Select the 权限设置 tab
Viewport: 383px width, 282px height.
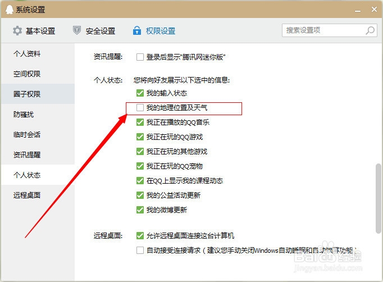pyautogui.click(x=154, y=31)
